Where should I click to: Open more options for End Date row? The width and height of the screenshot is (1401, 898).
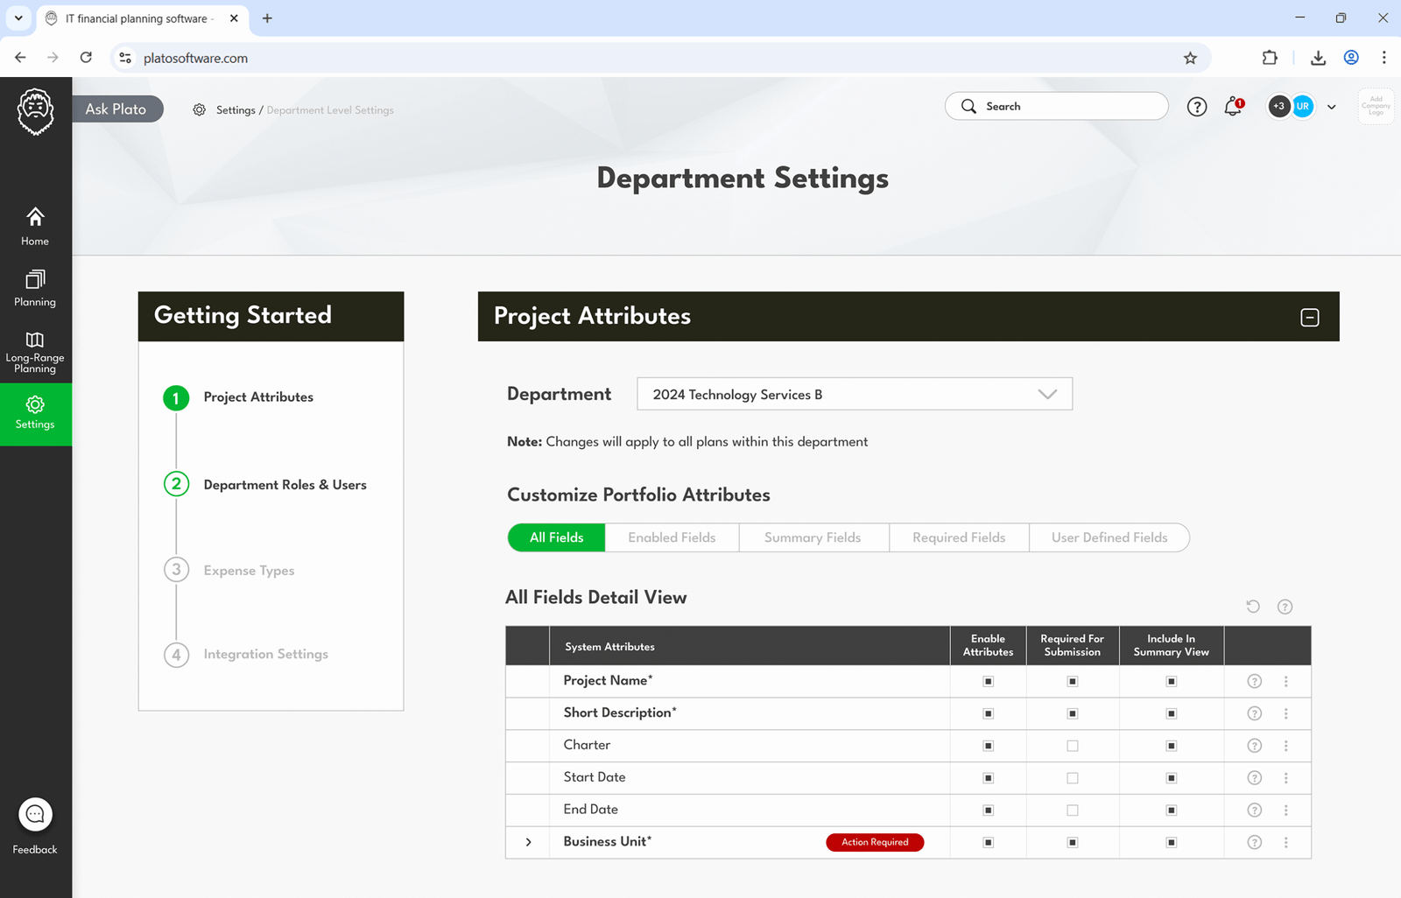(1285, 810)
